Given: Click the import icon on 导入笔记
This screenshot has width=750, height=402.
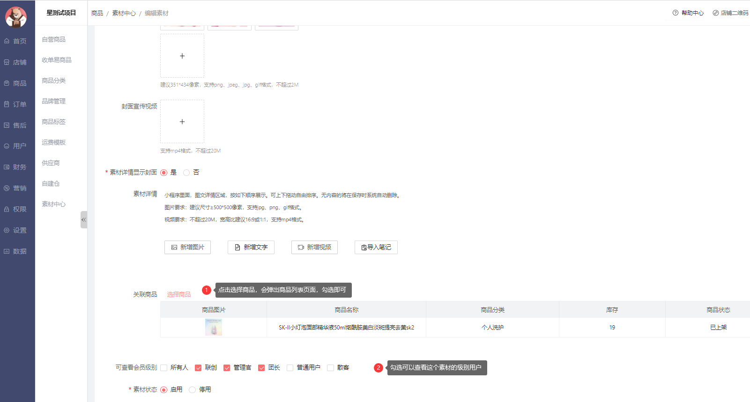Looking at the screenshot, I should click(364, 248).
